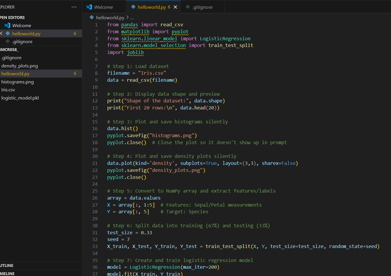
Task: Click the '# Step 1: Load dataset' comment
Action: tap(138, 66)
